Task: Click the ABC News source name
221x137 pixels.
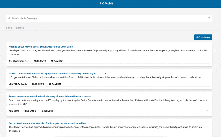Action: tap(14, 111)
